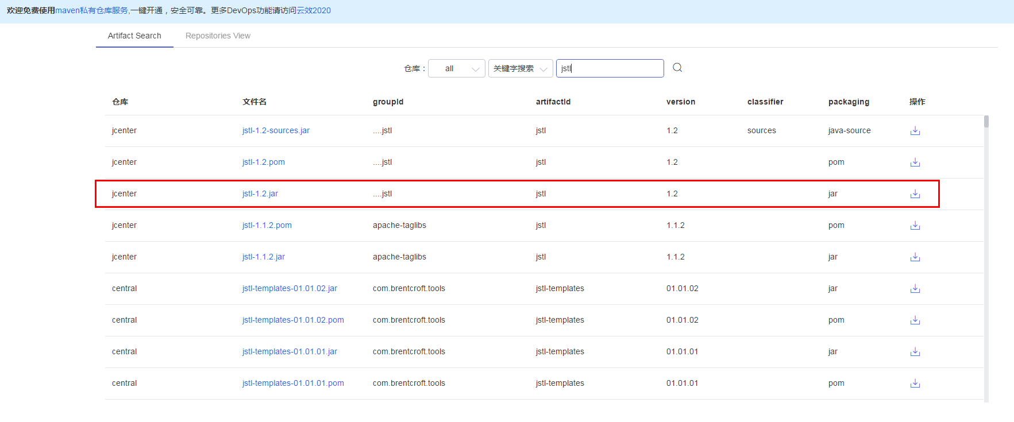This screenshot has height=422, width=1014.
Task: Open 云效2020 link in banner
Action: [x=314, y=10]
